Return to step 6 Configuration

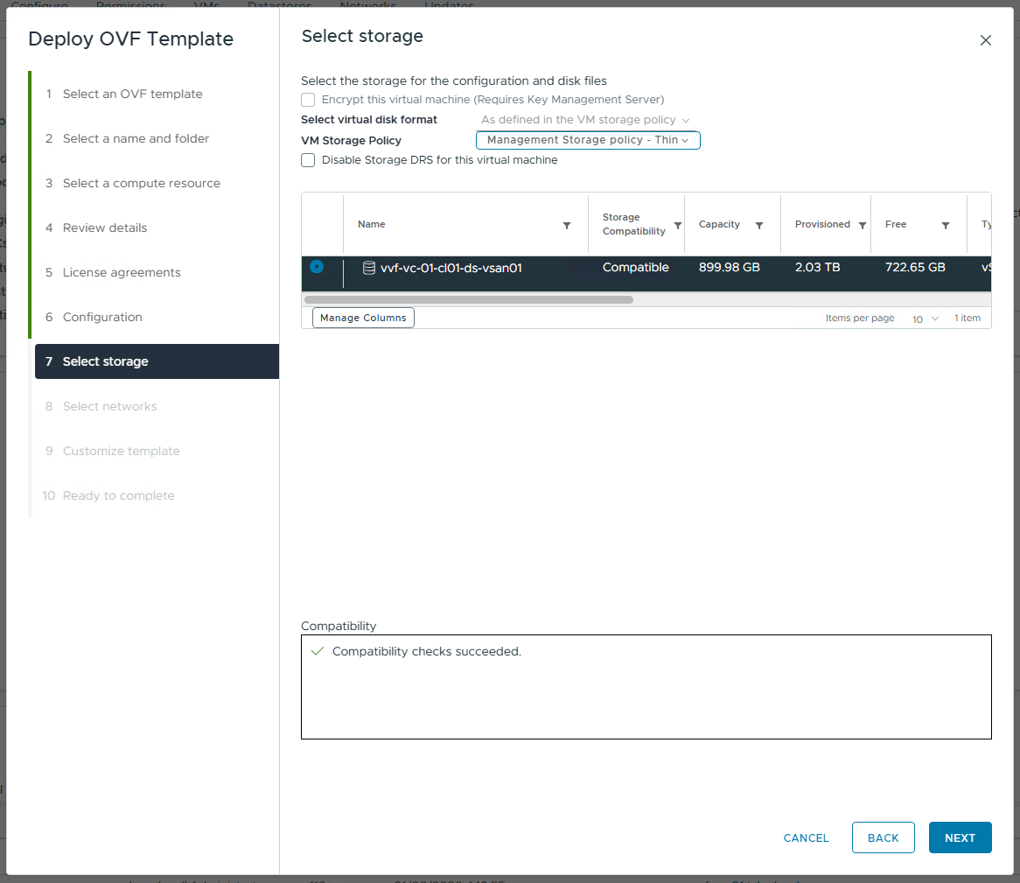[102, 317]
